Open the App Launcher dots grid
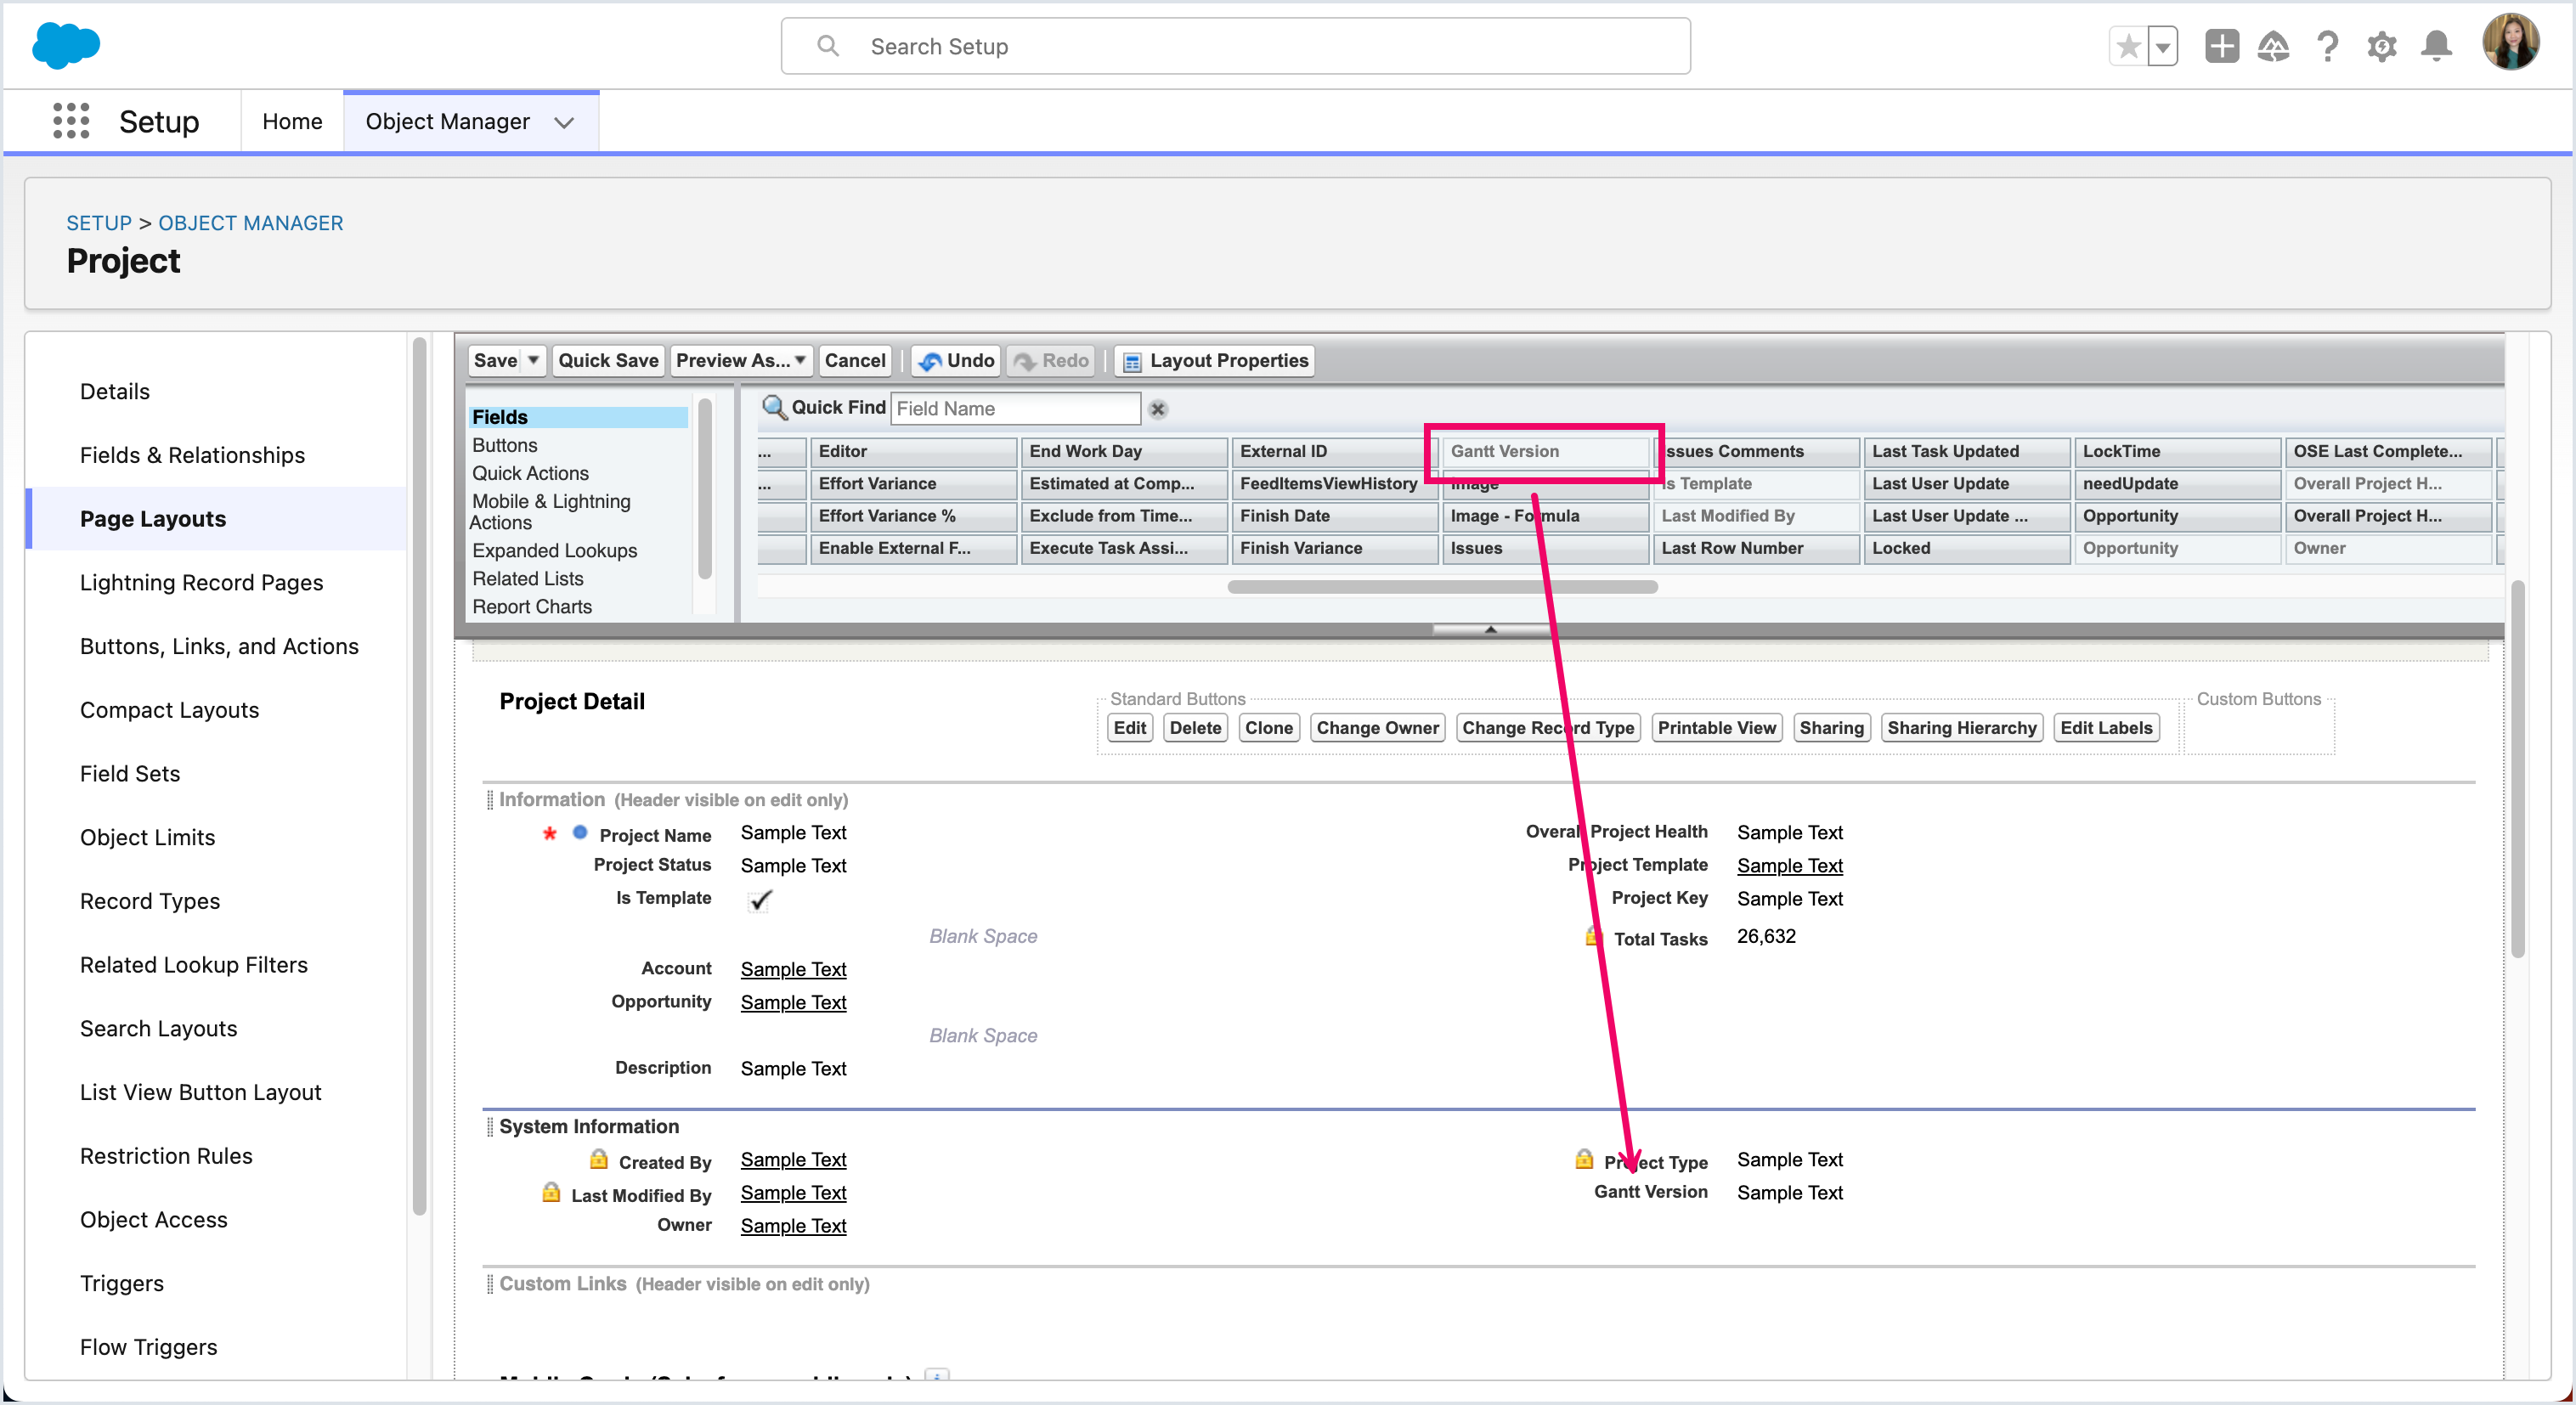 click(71, 121)
